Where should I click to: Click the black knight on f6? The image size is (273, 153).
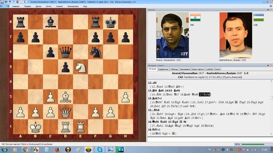point(96,52)
